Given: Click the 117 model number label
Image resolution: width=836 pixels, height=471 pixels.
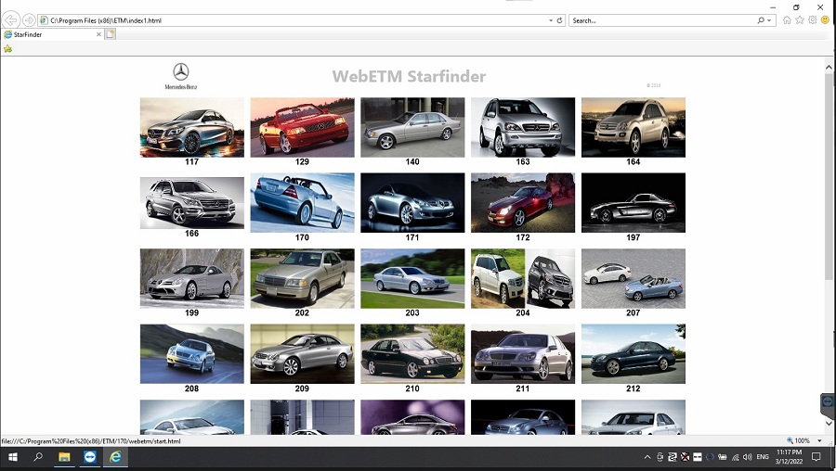Looking at the screenshot, I should pos(192,161).
